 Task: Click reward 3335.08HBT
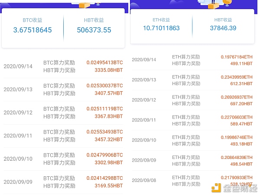[109, 70]
